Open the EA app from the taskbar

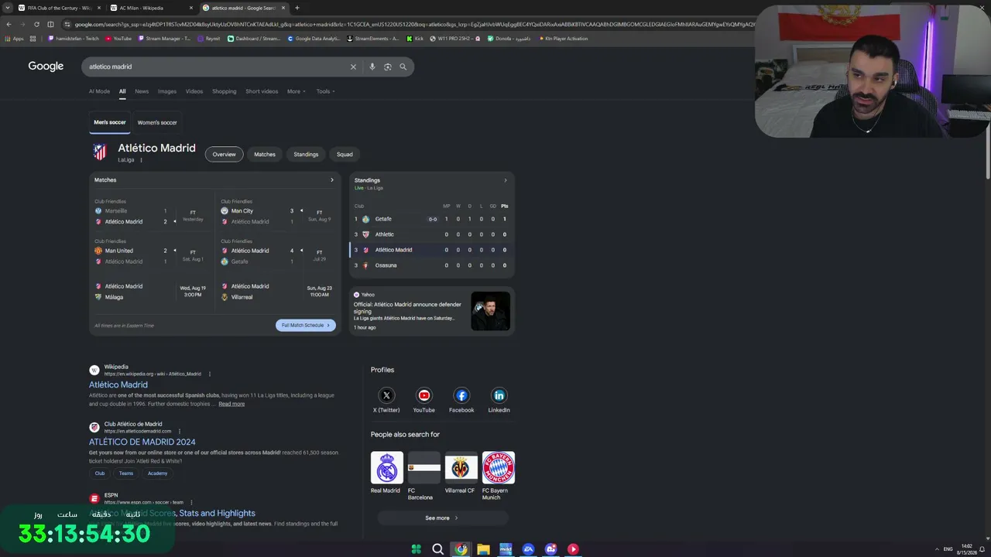(528, 549)
